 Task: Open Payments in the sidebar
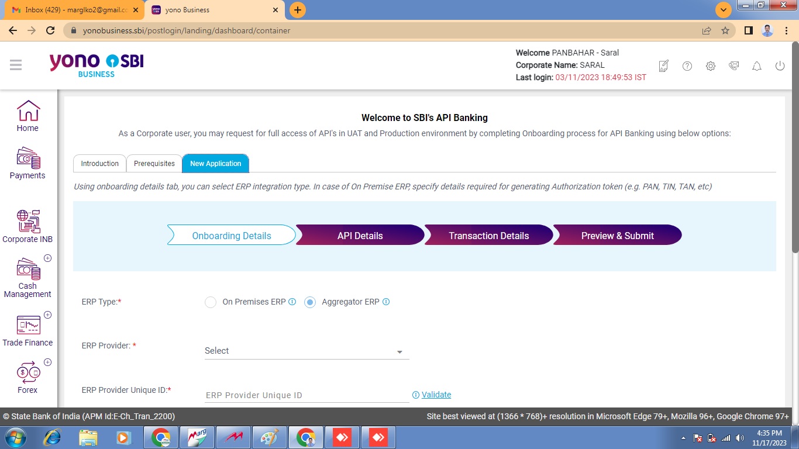coord(27,163)
